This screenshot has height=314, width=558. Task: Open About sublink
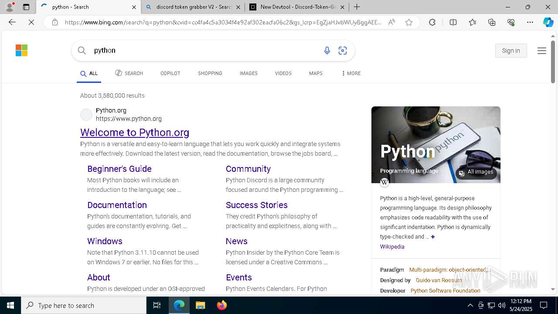(x=99, y=277)
